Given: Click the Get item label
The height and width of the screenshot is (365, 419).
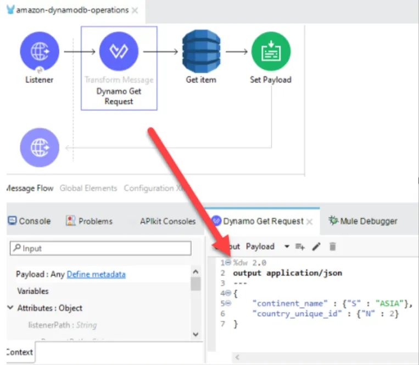Looking at the screenshot, I should click(201, 80).
